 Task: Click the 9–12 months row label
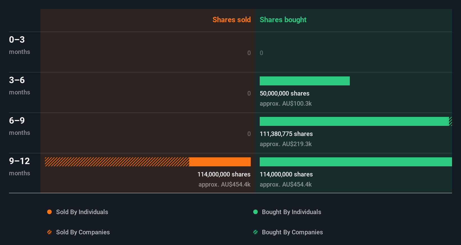click(19, 166)
